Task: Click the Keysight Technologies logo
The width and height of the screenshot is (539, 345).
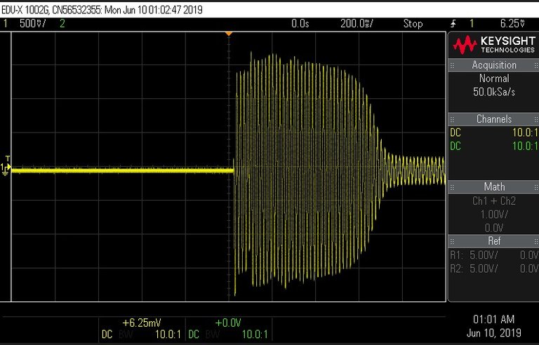Action: pyautogui.click(x=493, y=45)
